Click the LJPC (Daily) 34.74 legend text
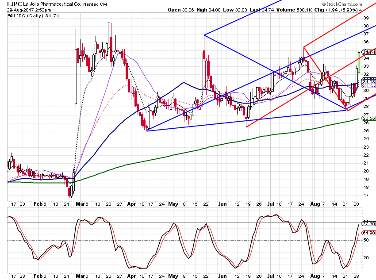This screenshot has height=280, width=376. point(36,15)
